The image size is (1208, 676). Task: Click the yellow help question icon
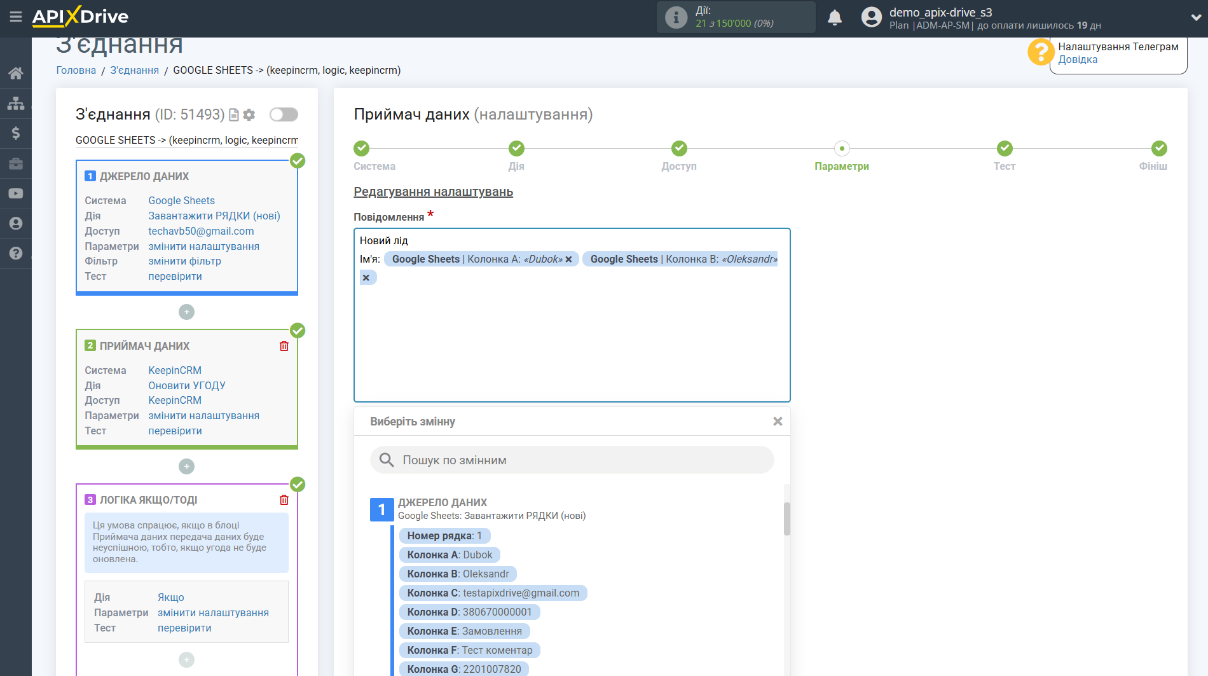(1041, 52)
